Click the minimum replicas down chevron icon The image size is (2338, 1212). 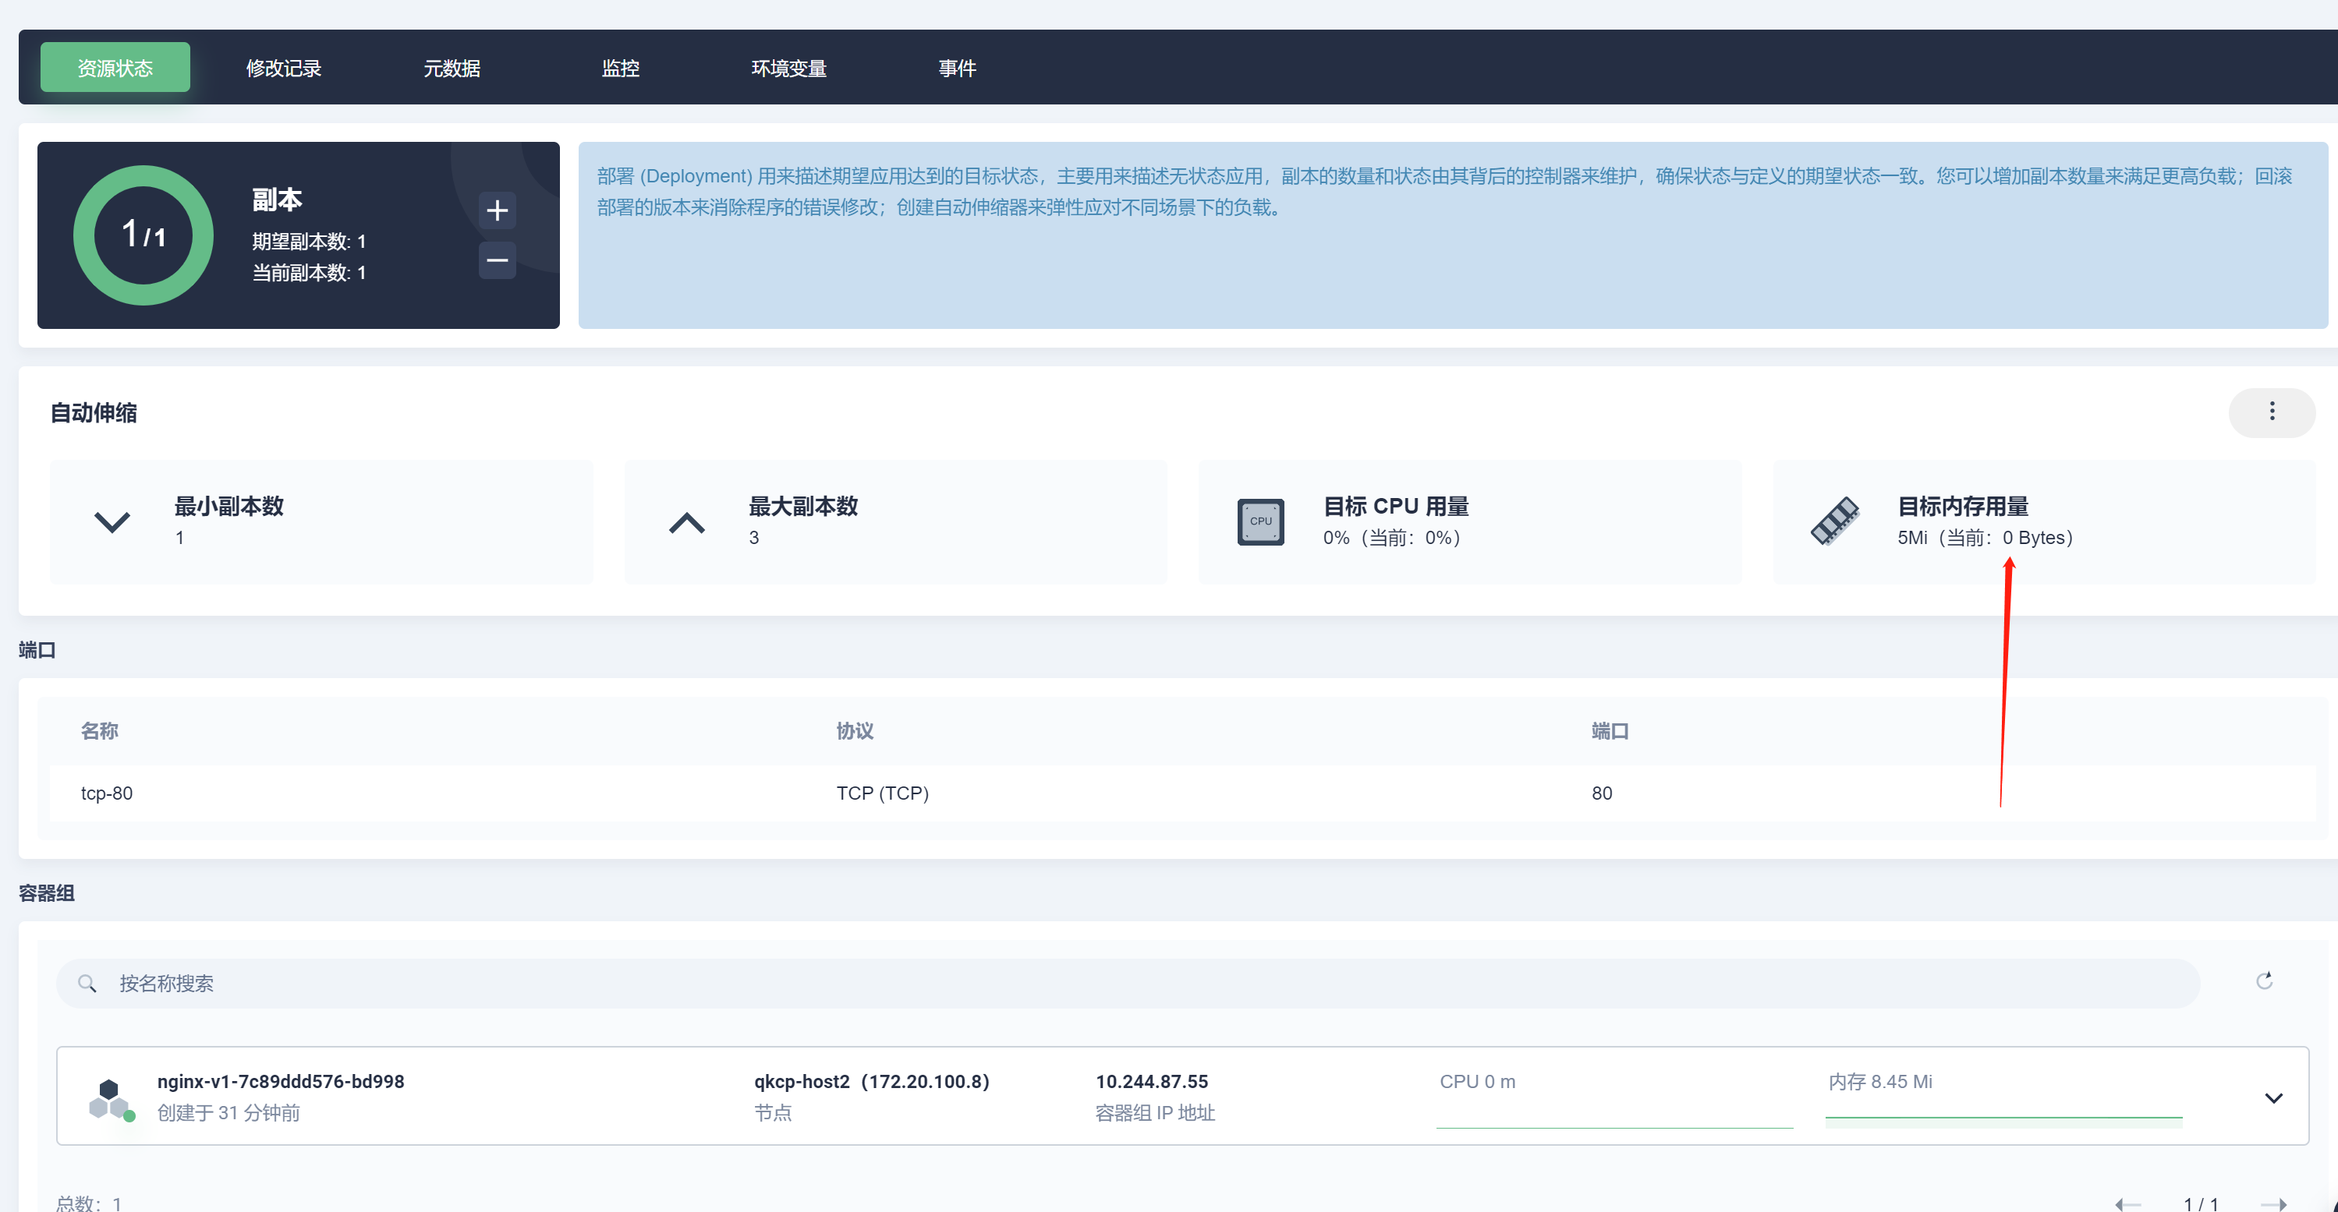coord(112,522)
